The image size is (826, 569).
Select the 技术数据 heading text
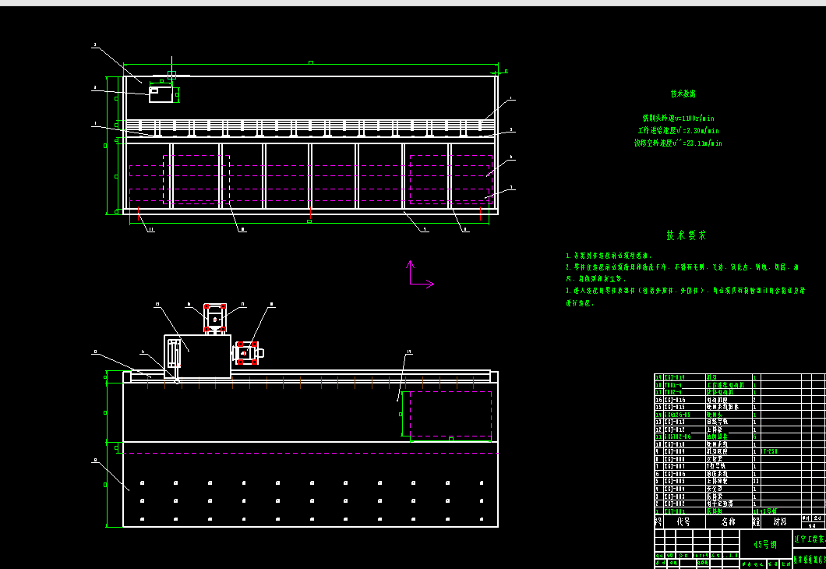click(x=683, y=94)
